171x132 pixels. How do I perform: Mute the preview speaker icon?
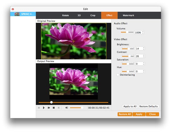(x=67, y=108)
